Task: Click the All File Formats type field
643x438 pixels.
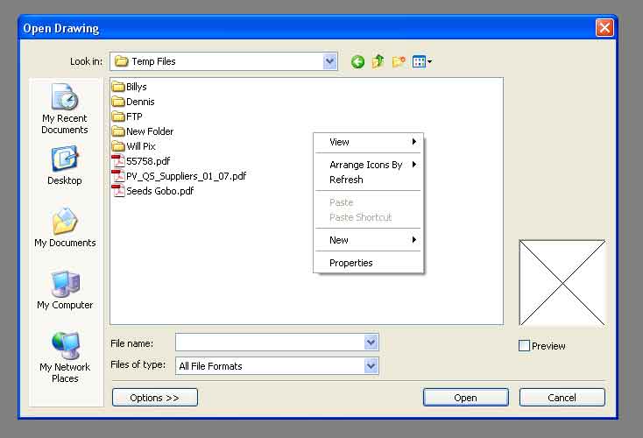Action: (x=270, y=366)
